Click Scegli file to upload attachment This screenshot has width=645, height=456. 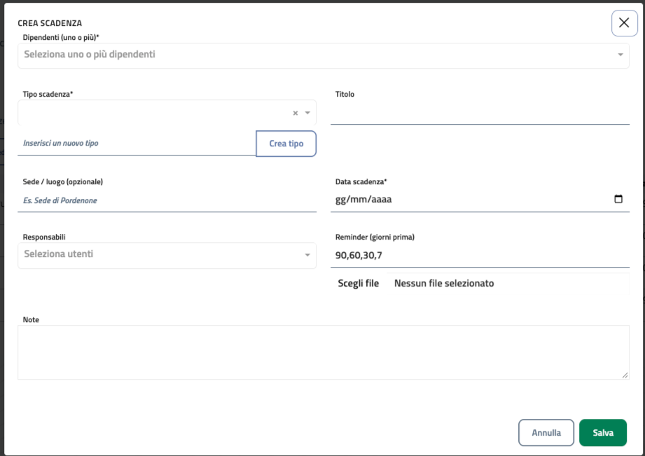[x=359, y=283]
